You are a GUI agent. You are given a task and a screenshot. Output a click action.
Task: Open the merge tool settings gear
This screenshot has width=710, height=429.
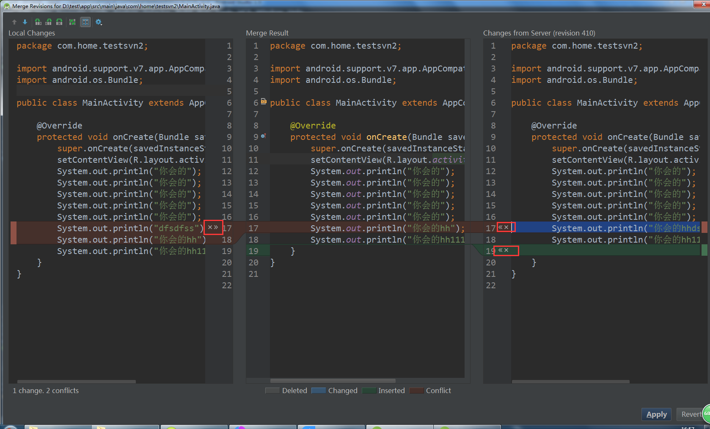[98, 22]
